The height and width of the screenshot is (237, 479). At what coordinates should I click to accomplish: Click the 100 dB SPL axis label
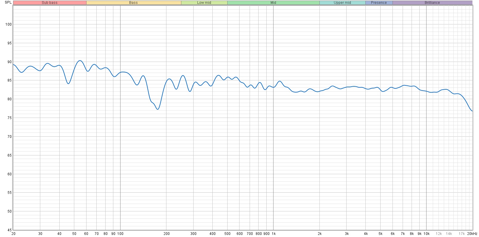[8, 24]
